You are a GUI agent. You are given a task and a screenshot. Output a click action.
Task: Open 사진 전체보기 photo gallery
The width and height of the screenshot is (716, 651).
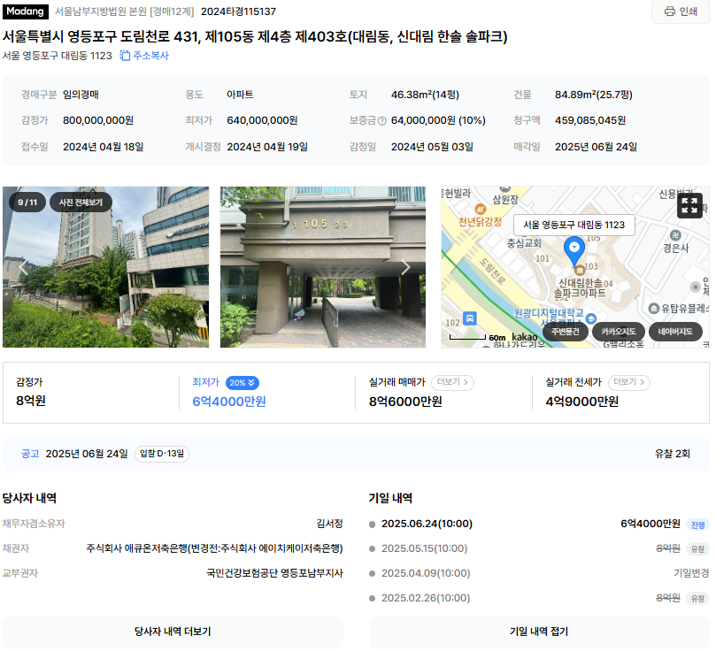(81, 203)
